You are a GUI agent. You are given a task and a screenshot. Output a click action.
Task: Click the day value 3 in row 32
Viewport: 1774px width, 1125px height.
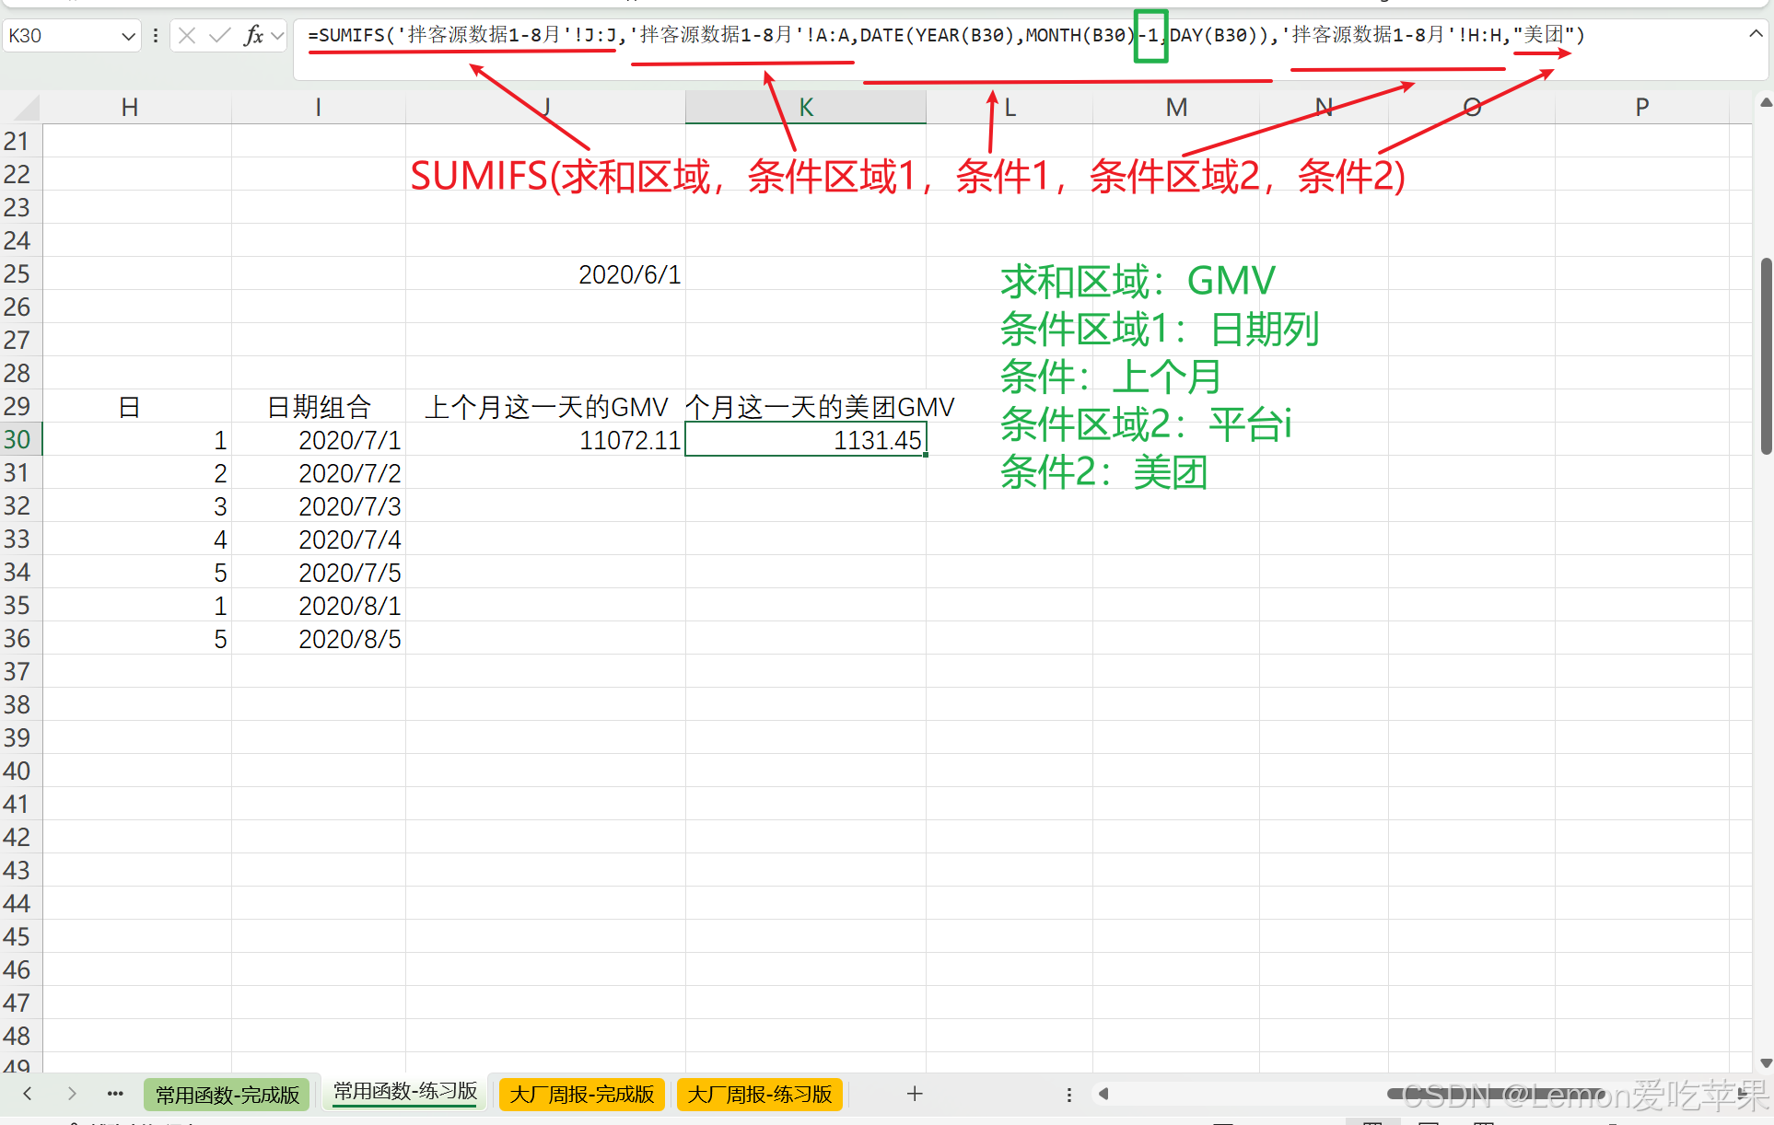137,506
